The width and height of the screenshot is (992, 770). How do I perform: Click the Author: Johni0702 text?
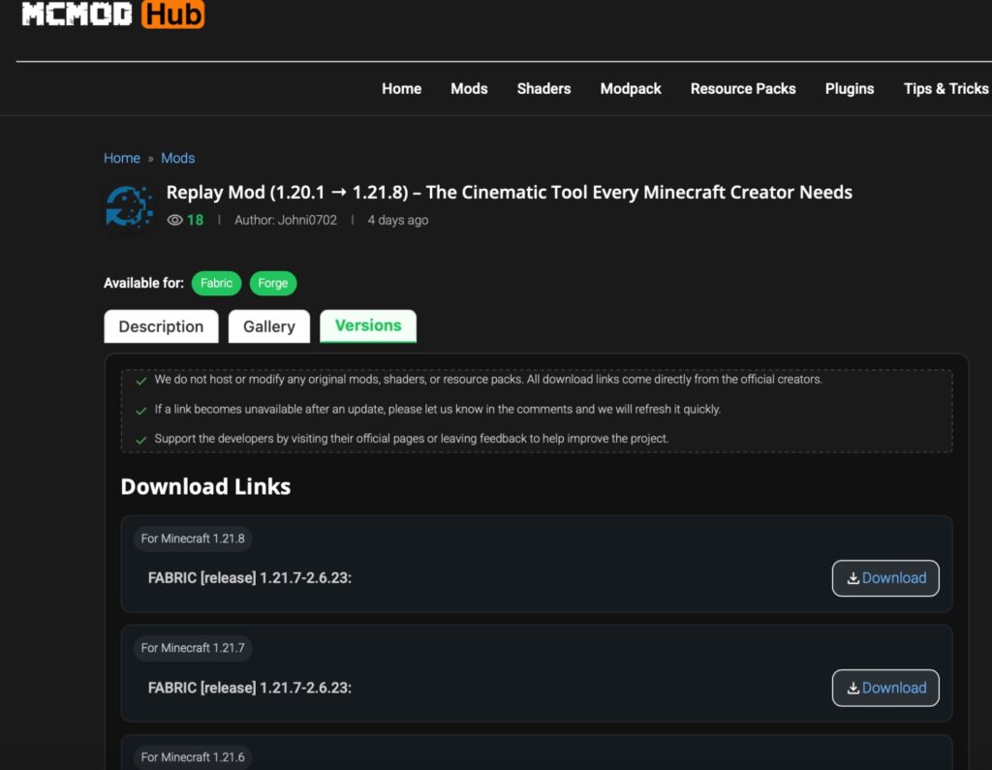[x=286, y=220]
